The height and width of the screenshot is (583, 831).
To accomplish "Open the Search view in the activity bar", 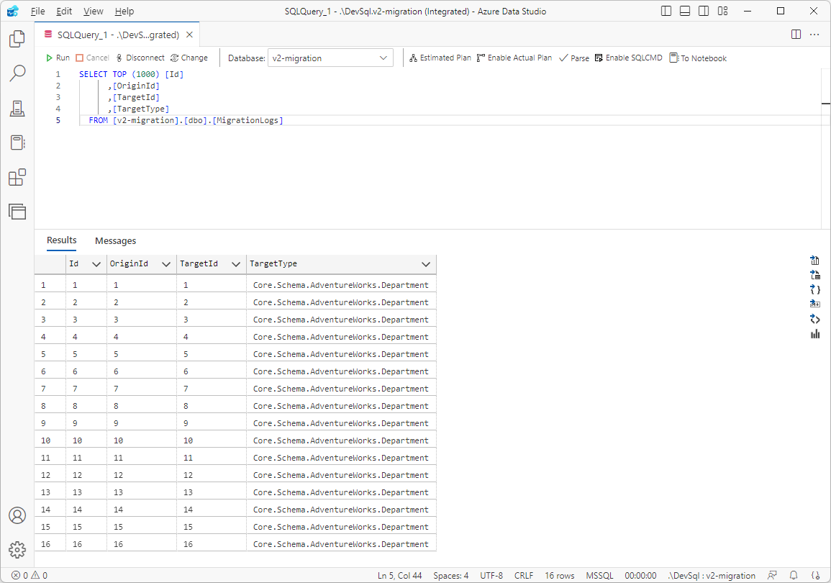I will point(17,73).
